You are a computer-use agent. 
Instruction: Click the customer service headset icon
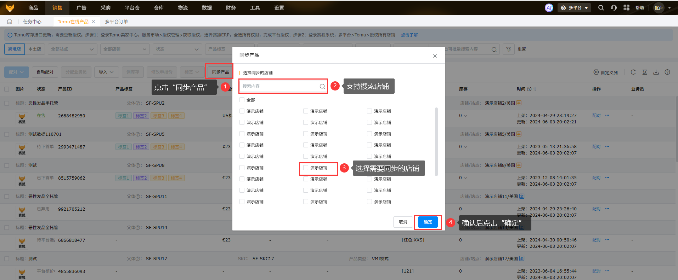tap(614, 8)
